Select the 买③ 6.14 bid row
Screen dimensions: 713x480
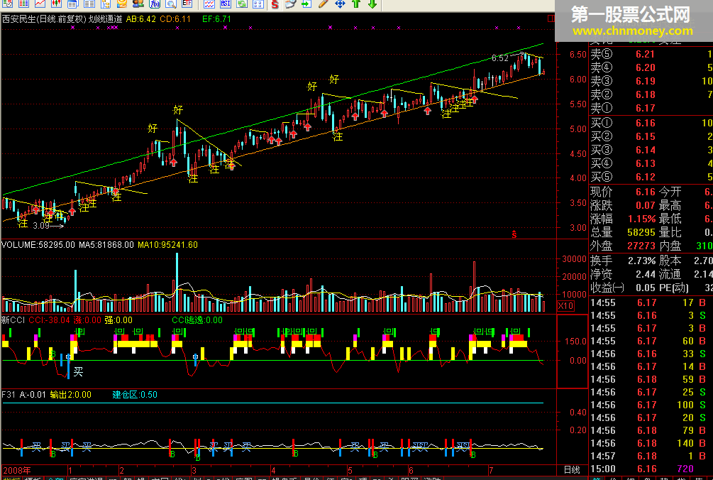pyautogui.click(x=651, y=150)
